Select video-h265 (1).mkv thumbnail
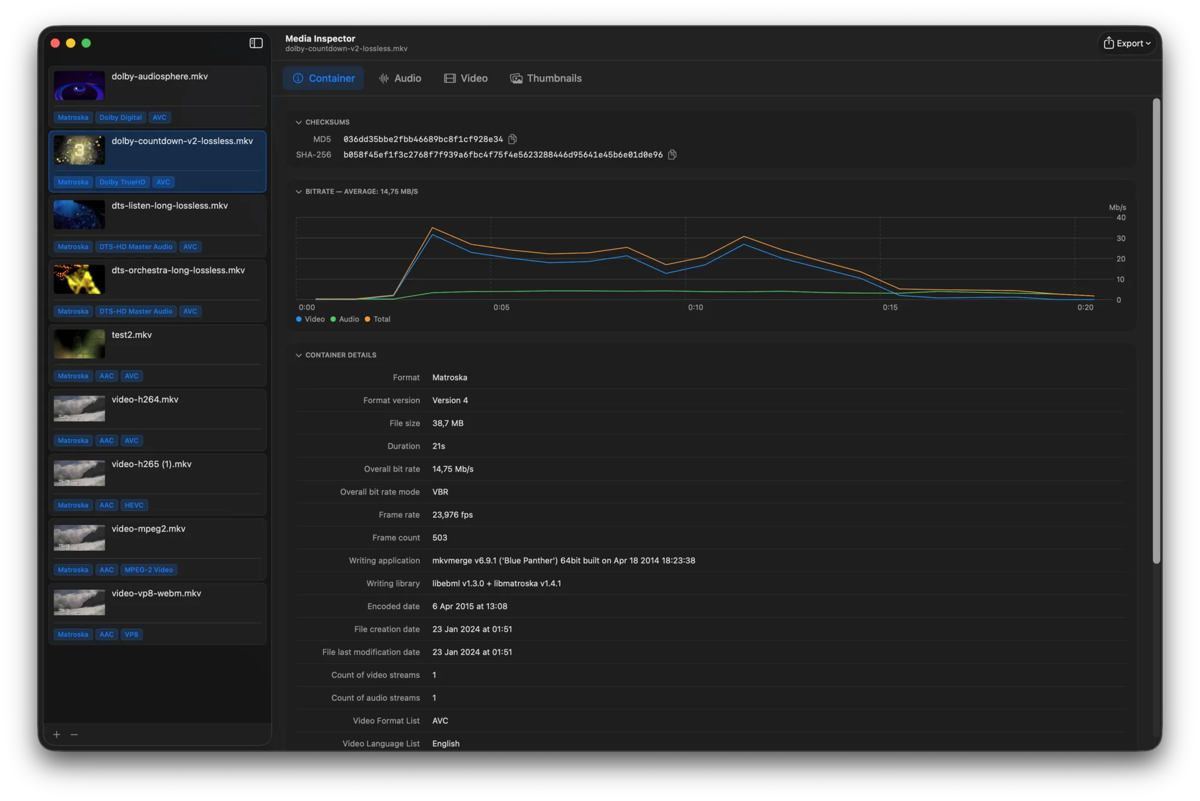1200x801 pixels. 79,473
